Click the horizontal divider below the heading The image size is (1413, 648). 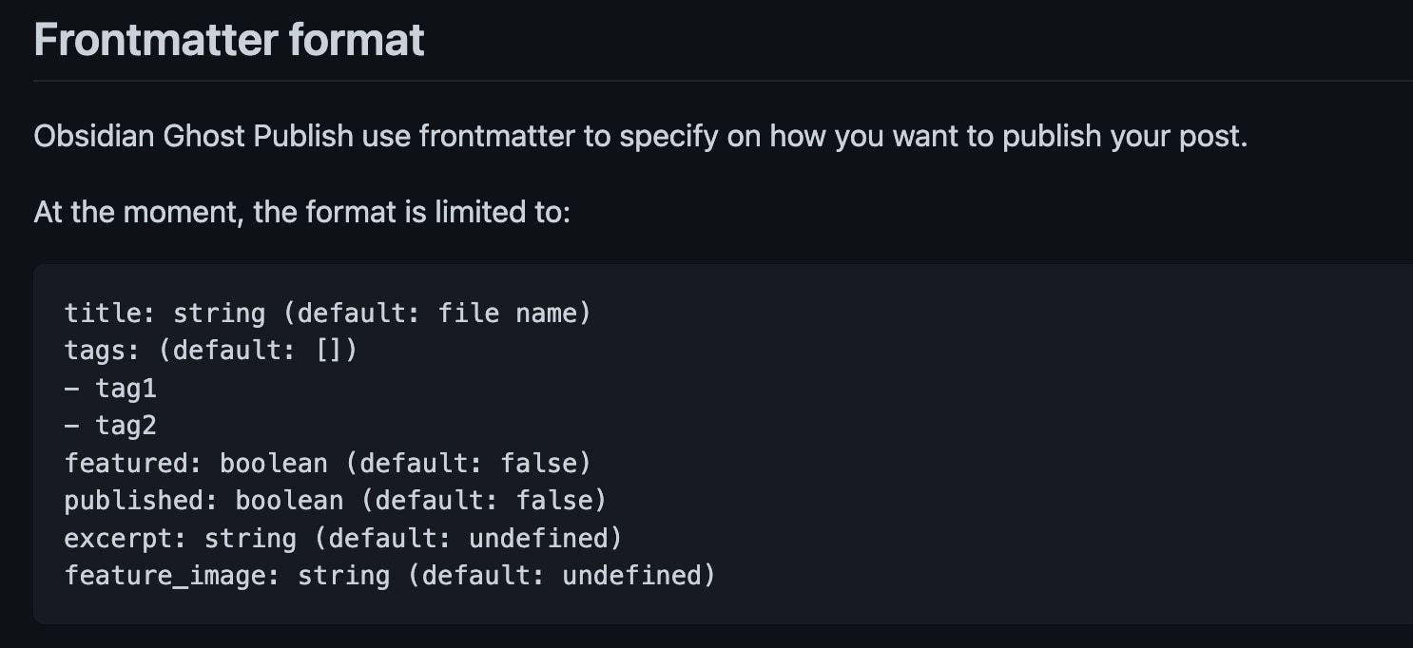(723, 81)
